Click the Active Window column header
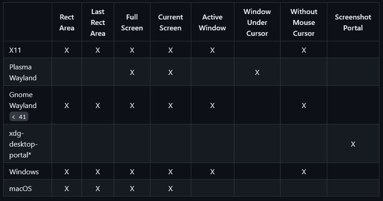This screenshot has height=201, width=383. point(212,22)
